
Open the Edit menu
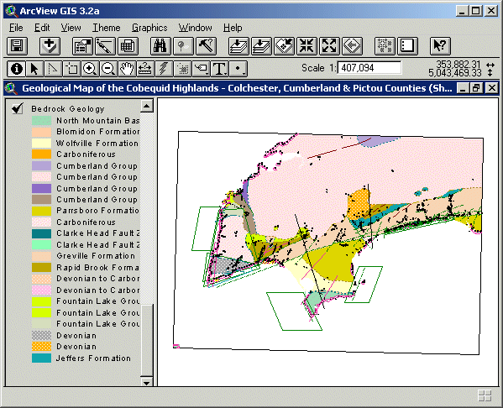(42, 28)
